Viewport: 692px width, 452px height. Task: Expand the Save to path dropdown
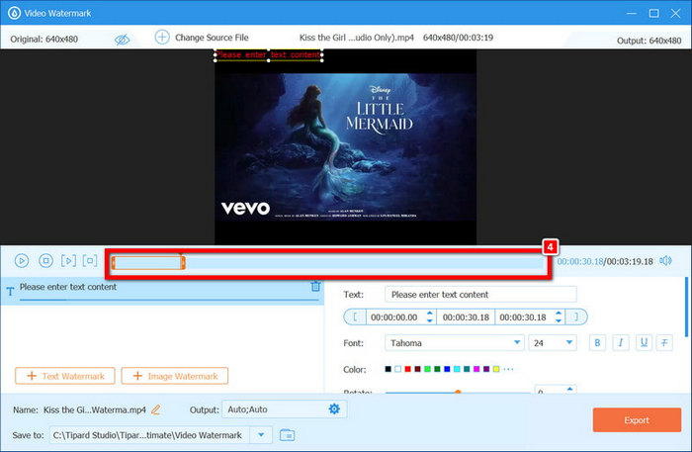261,435
